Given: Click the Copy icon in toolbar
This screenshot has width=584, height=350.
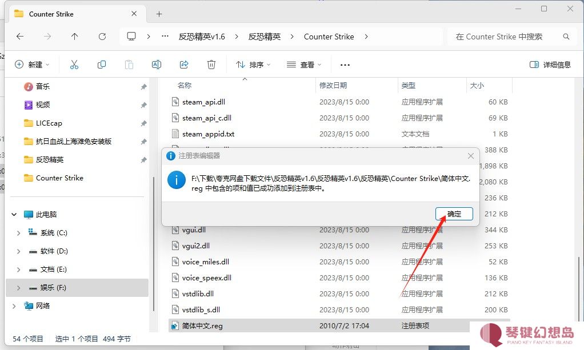Looking at the screenshot, I should tap(101, 65).
